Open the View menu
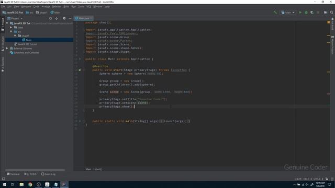Screen dimensions: 335x188 pyautogui.click(x=16, y=7)
